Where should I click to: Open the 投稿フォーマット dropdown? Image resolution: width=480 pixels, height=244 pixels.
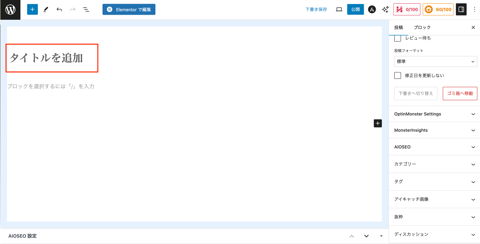(x=435, y=62)
